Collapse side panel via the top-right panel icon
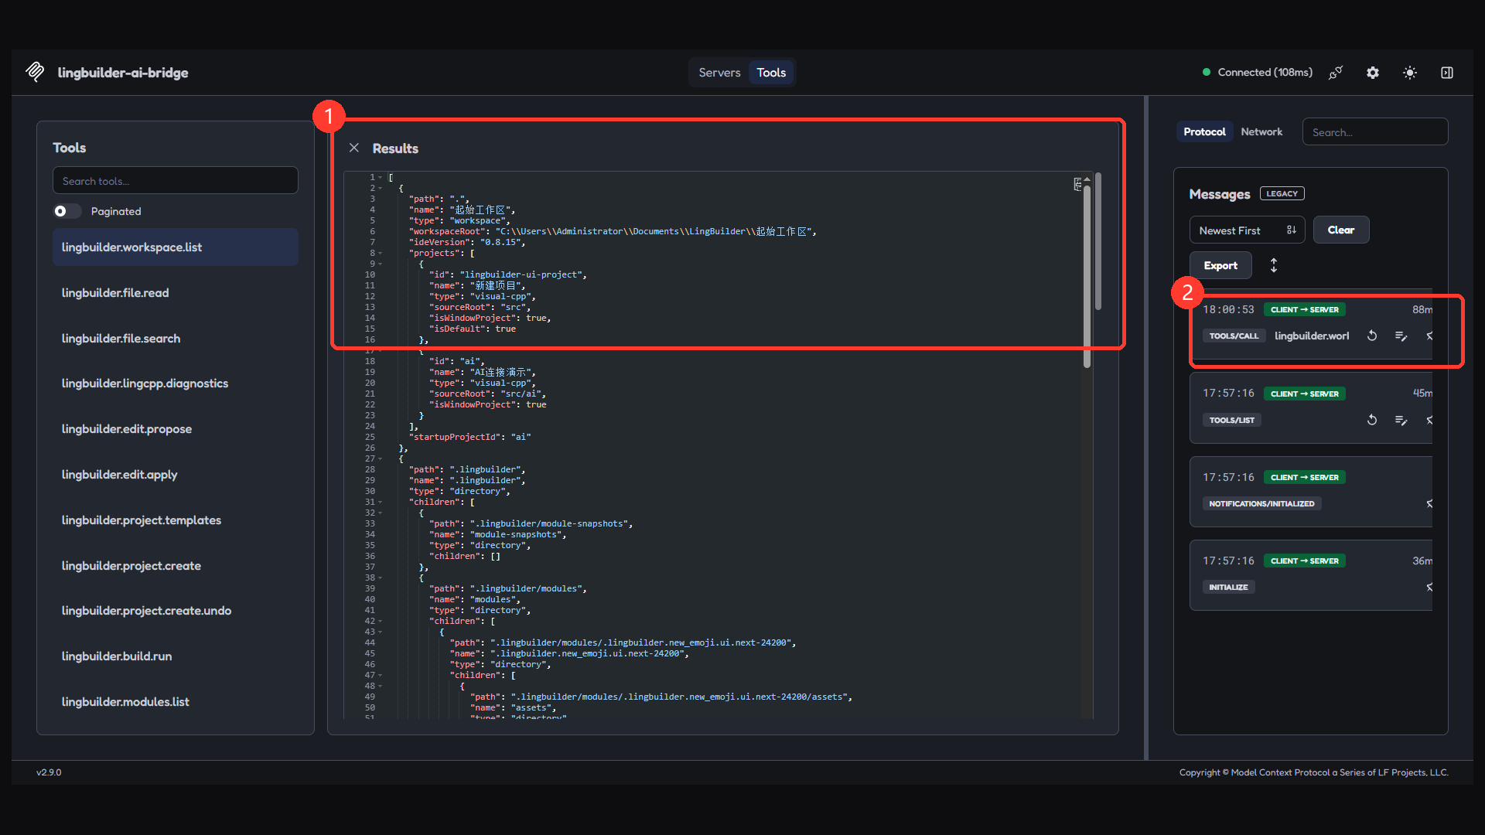The width and height of the screenshot is (1485, 835). [1447, 73]
